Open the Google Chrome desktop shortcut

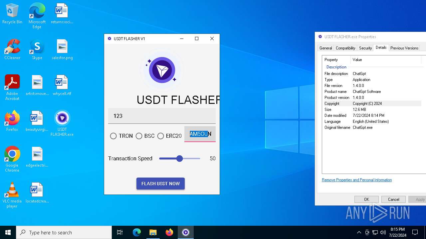[12, 159]
